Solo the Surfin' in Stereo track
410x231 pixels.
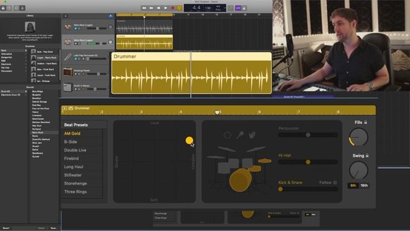tap(79, 89)
